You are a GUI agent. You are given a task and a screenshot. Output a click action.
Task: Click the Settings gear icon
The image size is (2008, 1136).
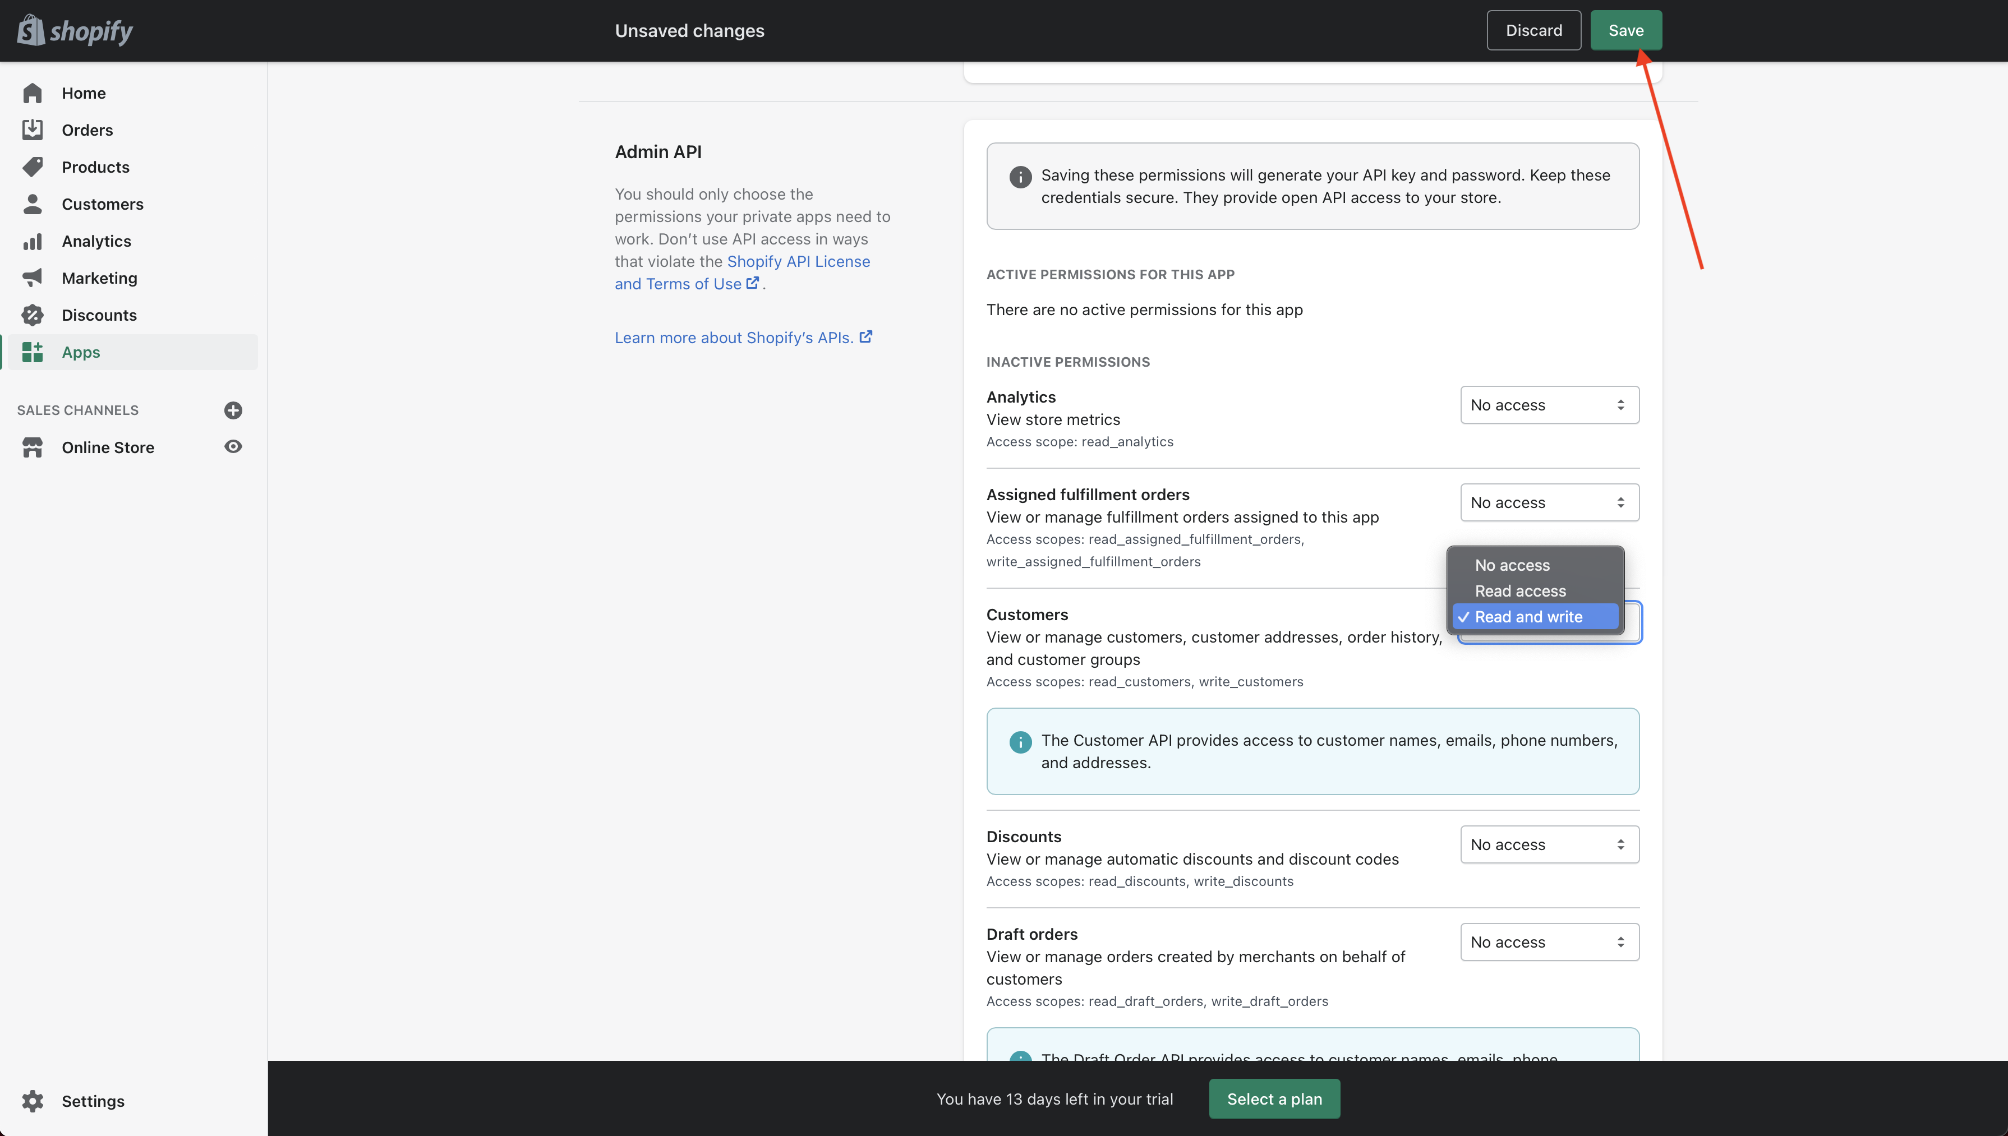32,1101
